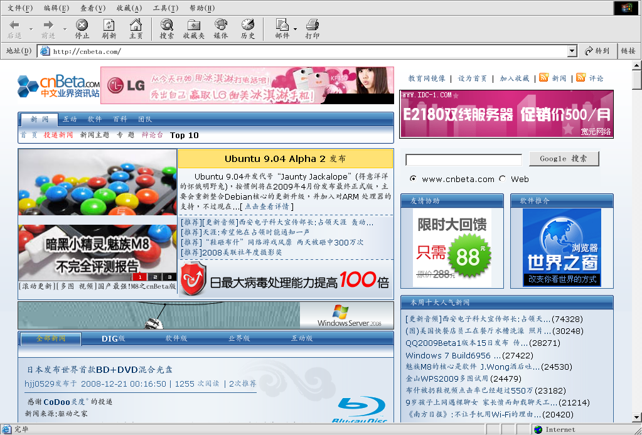
Task: Select slide number 2 on image carousel
Action: [x=155, y=277]
